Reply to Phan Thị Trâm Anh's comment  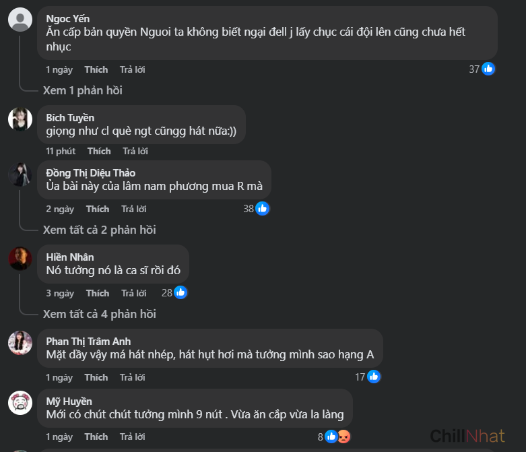pyautogui.click(x=133, y=377)
